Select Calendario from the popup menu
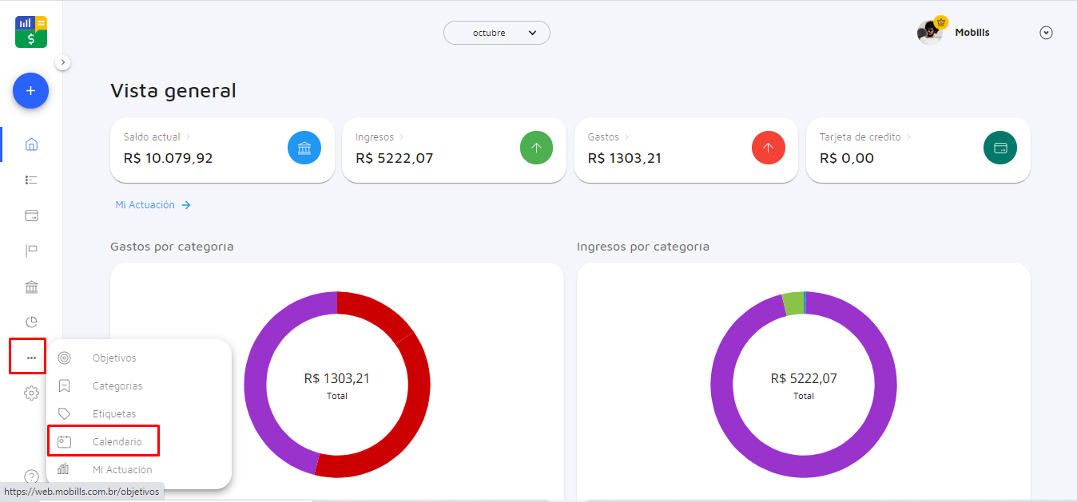The image size is (1077, 502). pos(117,441)
